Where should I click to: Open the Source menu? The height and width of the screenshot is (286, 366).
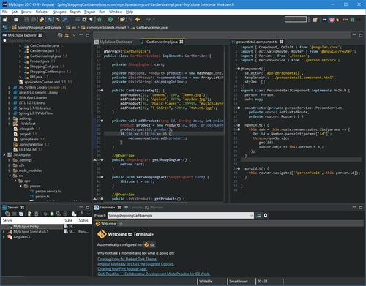[26, 12]
